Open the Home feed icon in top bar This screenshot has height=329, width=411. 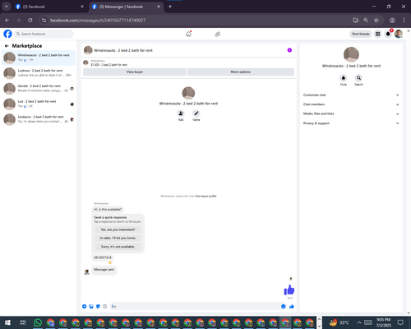click(x=188, y=34)
